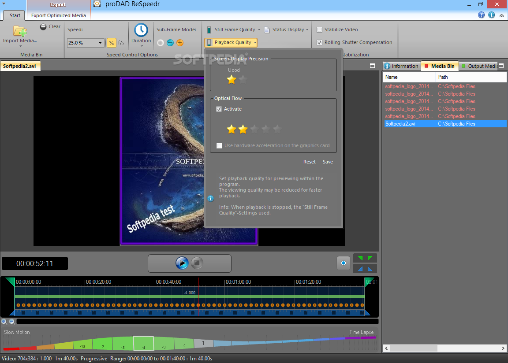Set Optical Flow quality to five stars
This screenshot has width=508, height=363.
point(277,130)
